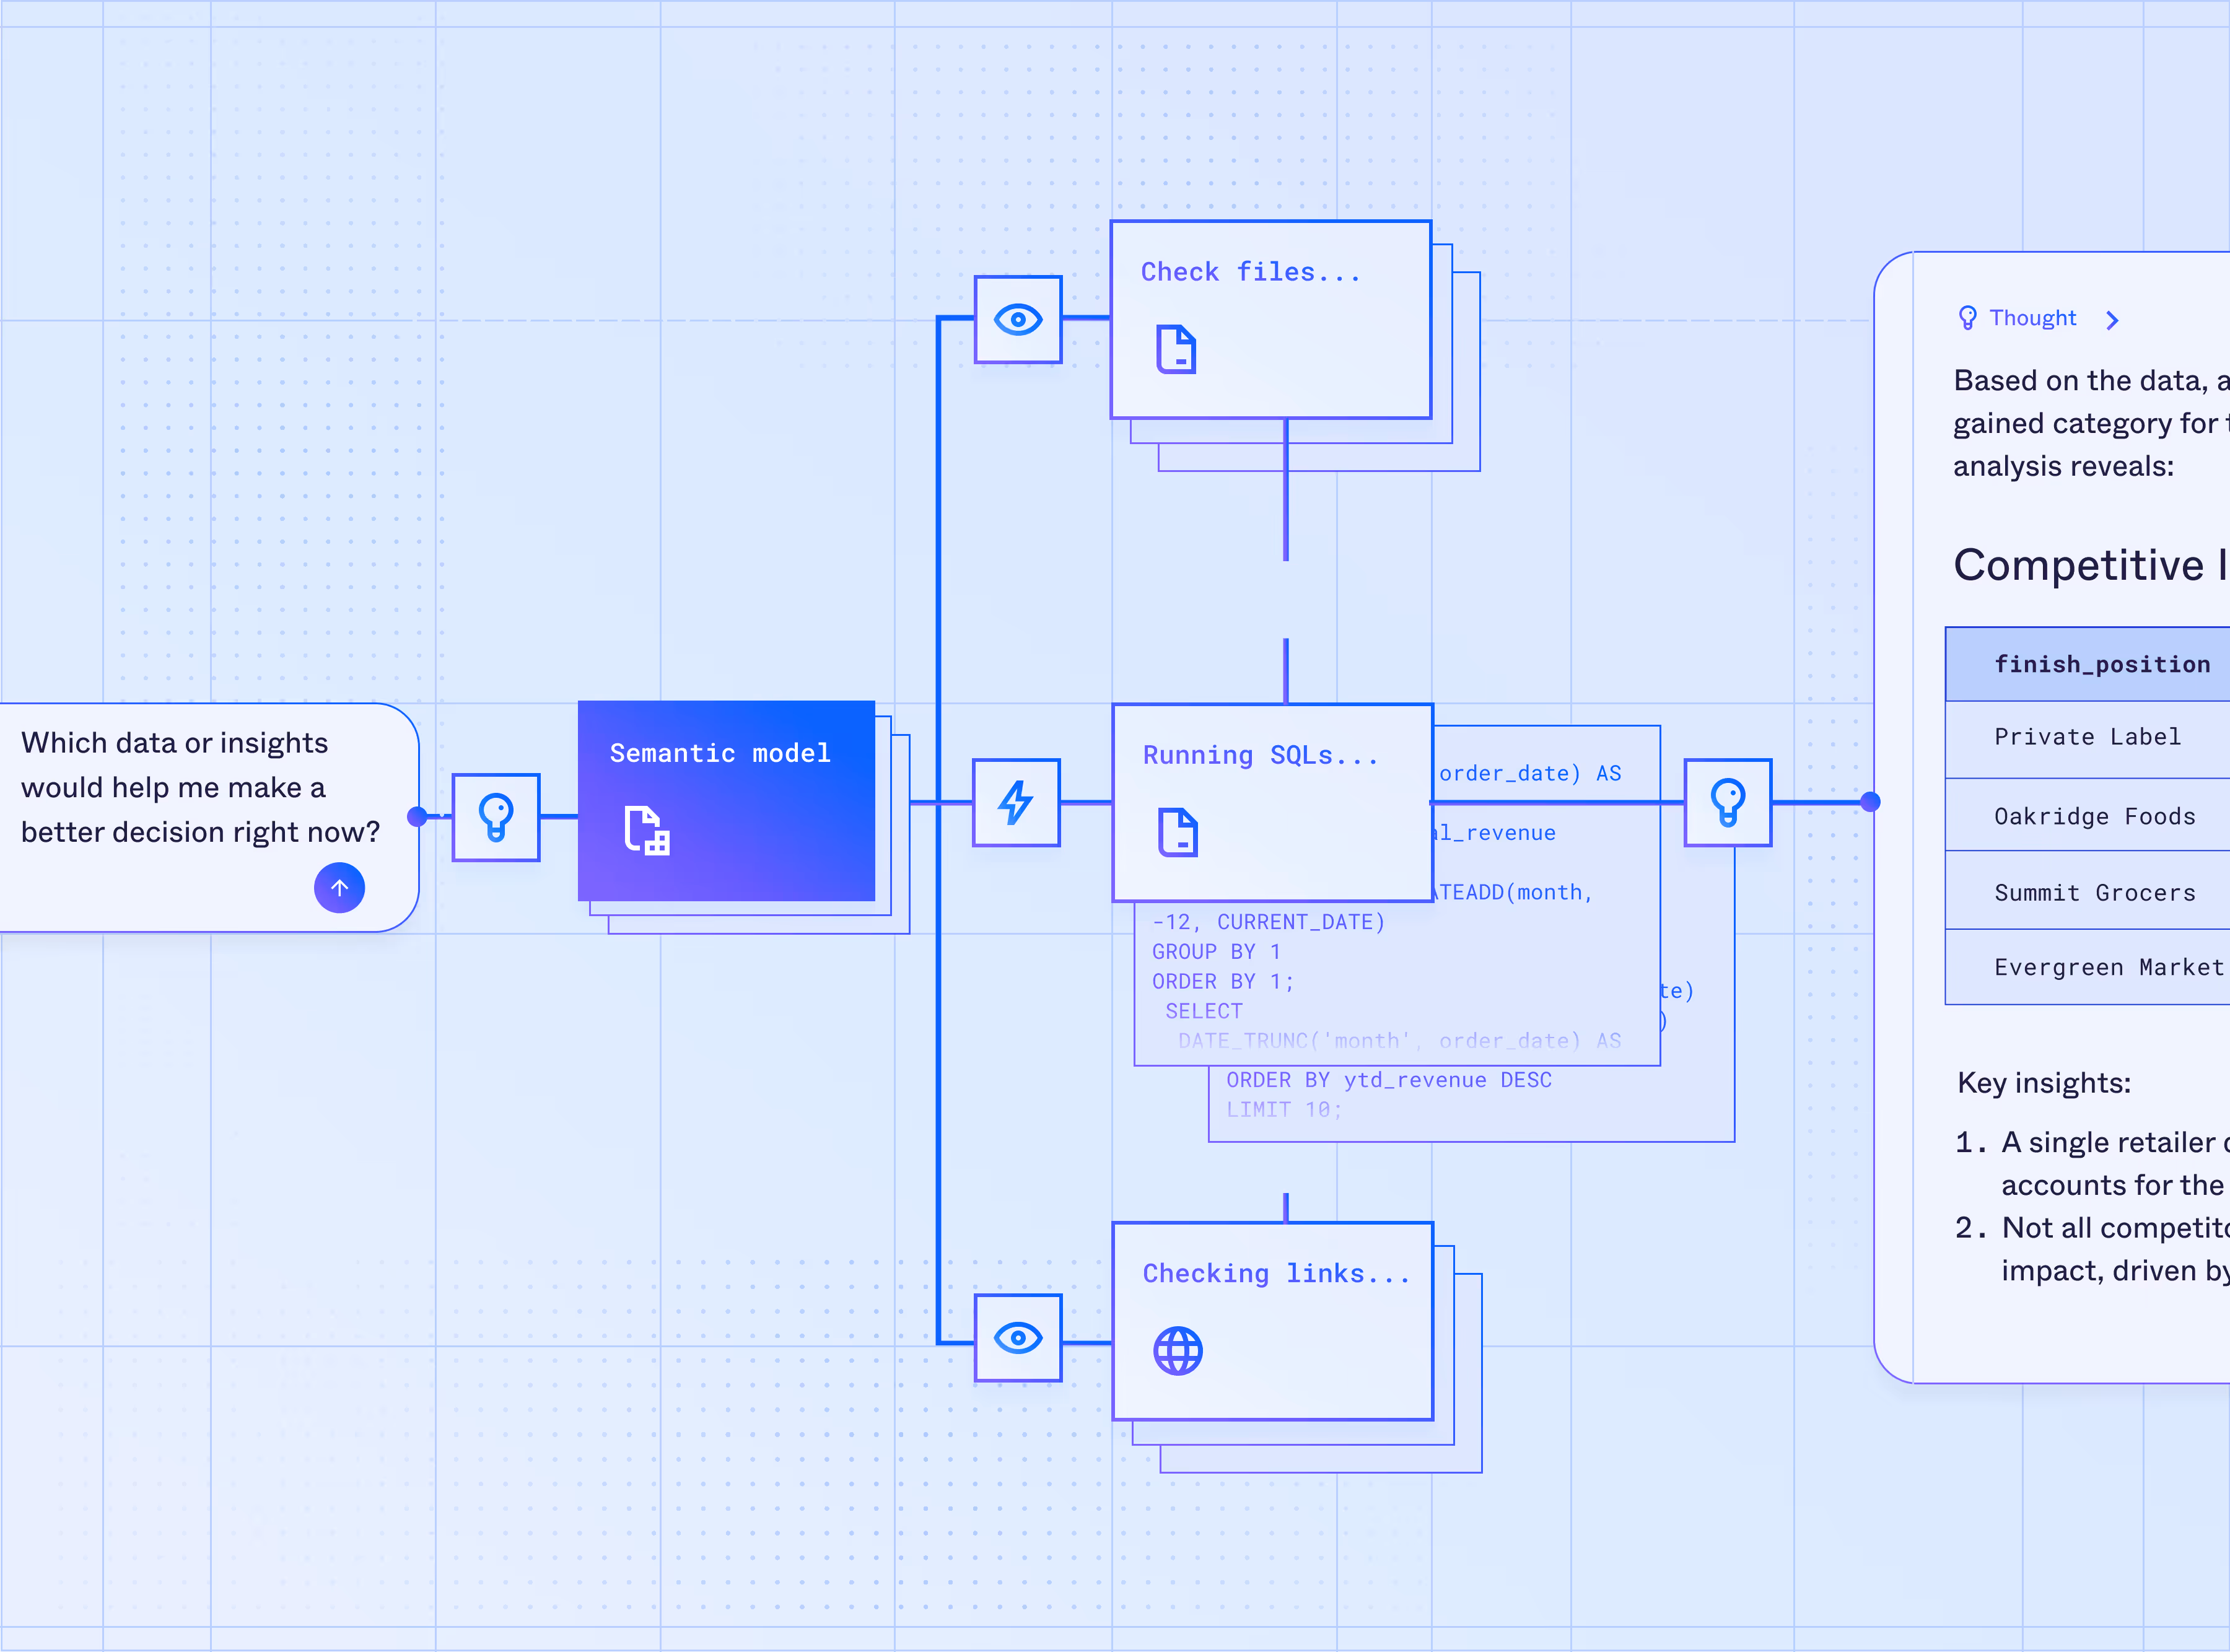Select the lightbulb icon before the results panel
The width and height of the screenshot is (2230, 1652).
(x=1728, y=802)
